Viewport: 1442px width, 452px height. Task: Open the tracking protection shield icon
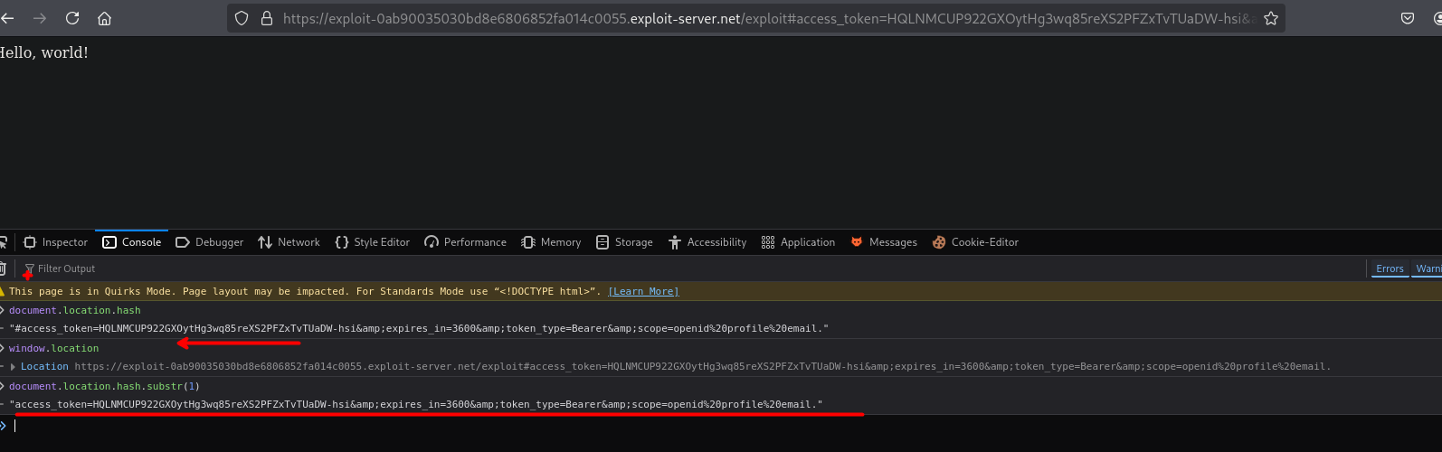[x=242, y=18]
